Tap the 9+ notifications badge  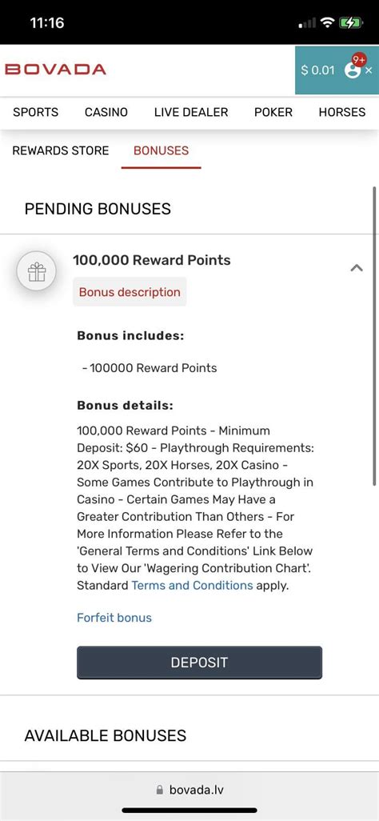[359, 60]
